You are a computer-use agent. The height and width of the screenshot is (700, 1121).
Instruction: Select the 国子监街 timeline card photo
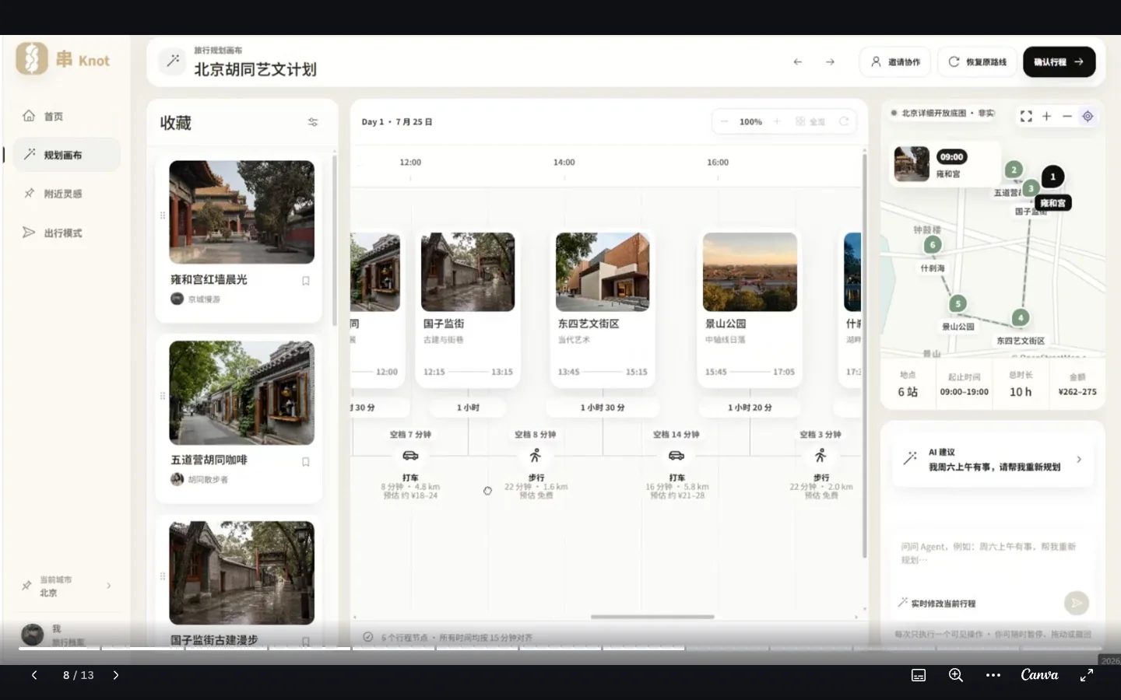(x=468, y=271)
